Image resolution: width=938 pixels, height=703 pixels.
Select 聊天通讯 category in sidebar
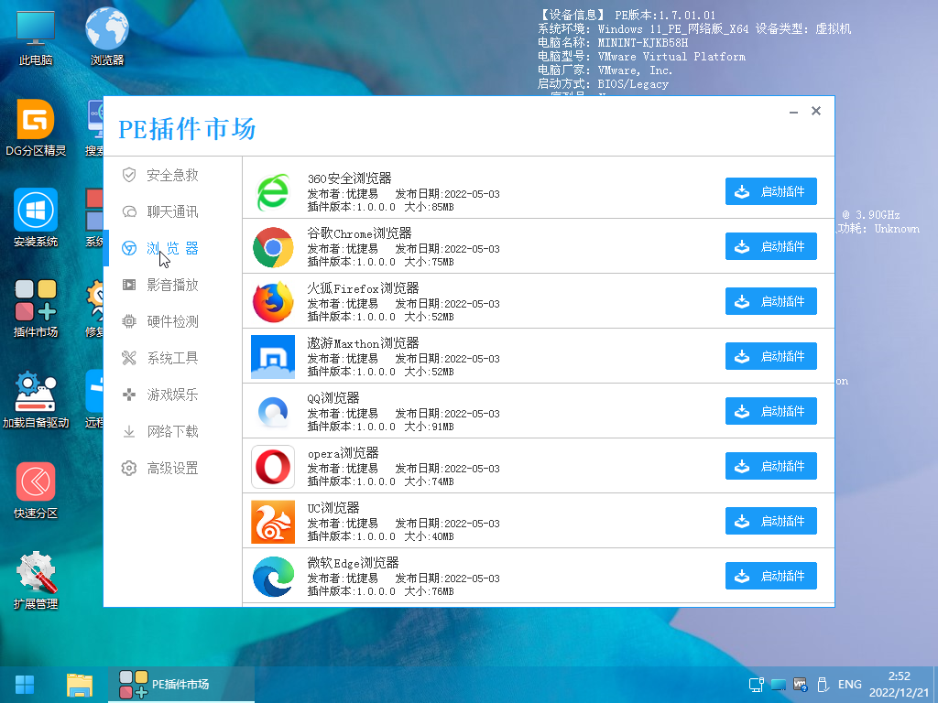172,211
